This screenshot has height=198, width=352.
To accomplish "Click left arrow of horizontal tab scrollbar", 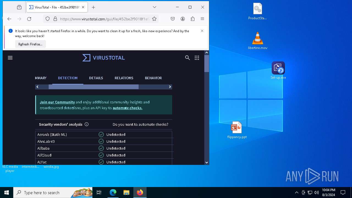I will [37, 87].
